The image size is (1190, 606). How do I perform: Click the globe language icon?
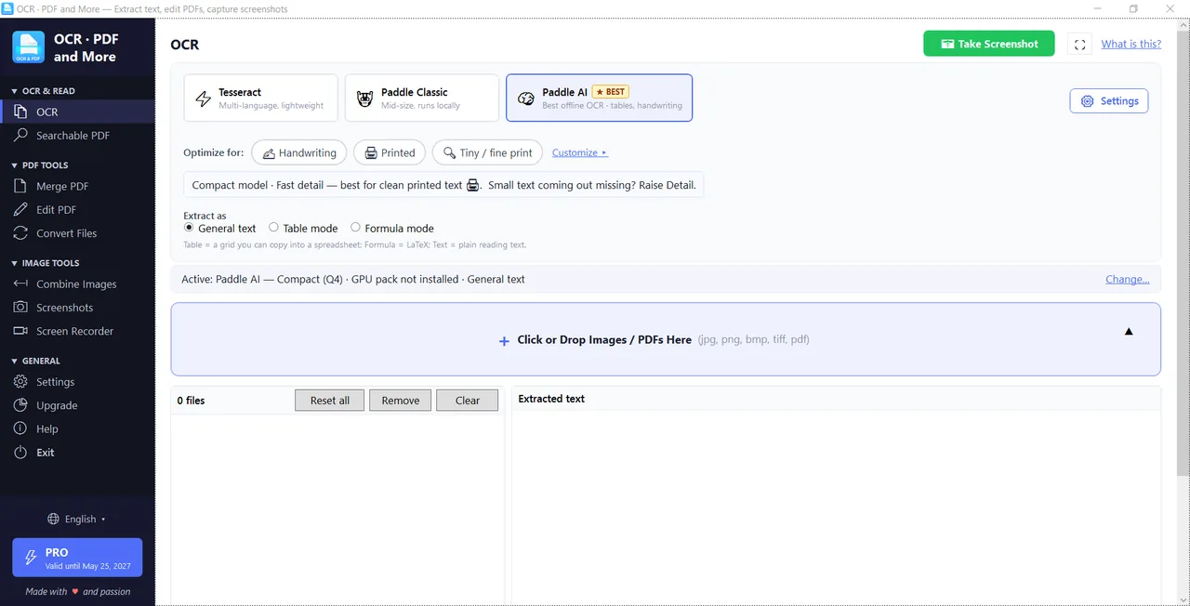coord(54,520)
